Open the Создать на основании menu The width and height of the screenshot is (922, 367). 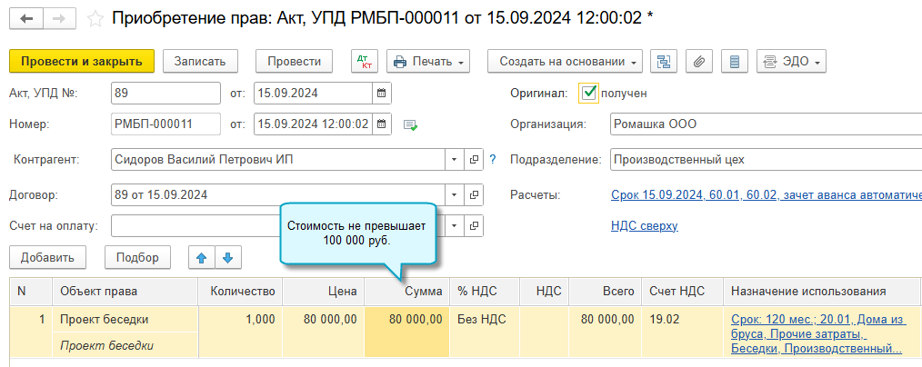566,61
